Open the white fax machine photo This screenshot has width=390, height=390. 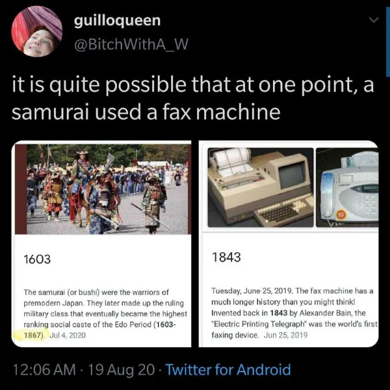pyautogui.click(x=347, y=187)
